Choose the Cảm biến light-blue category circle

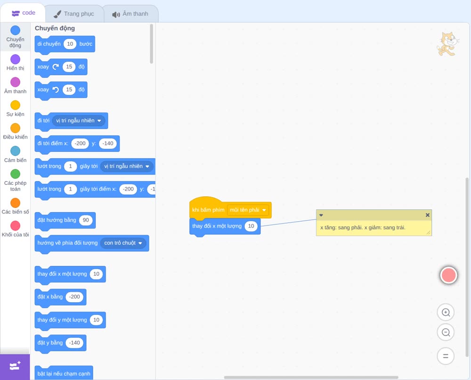tap(16, 151)
